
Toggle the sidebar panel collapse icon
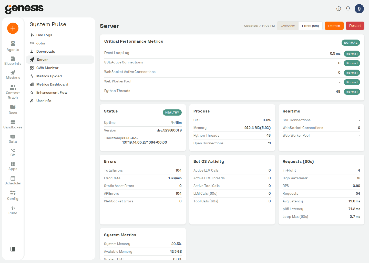13,249
